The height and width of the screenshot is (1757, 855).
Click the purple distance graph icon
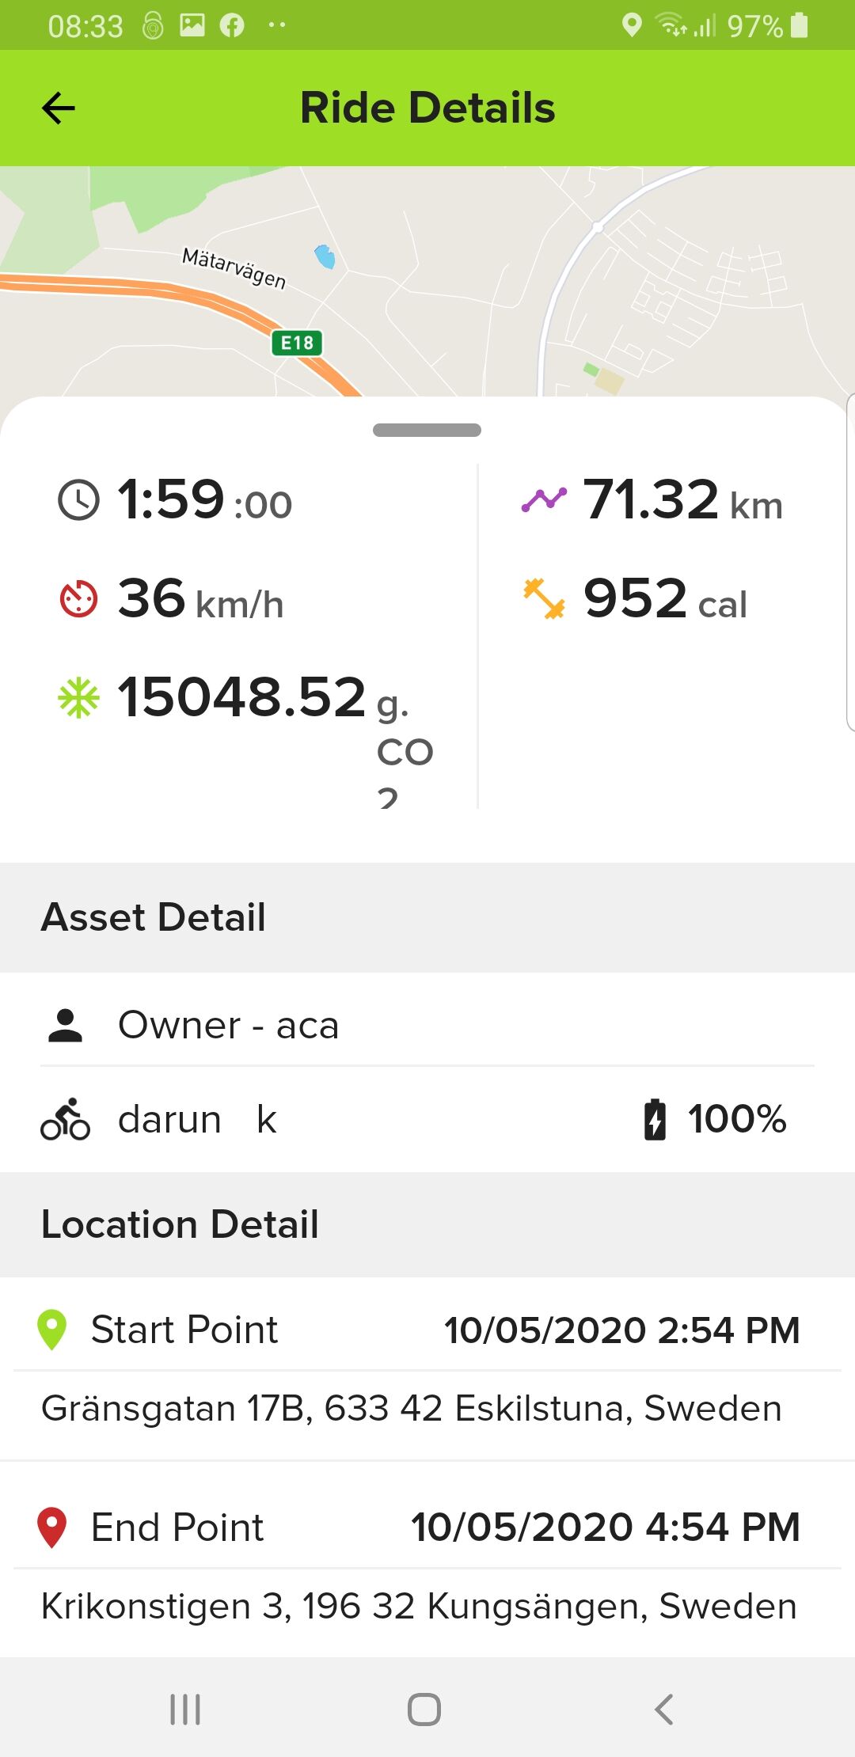click(x=545, y=500)
